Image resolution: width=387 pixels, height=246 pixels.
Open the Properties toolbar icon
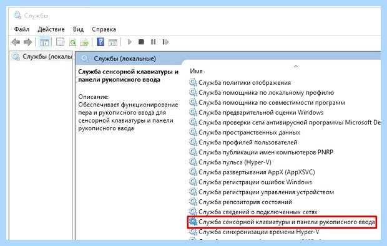pyautogui.click(x=60, y=42)
